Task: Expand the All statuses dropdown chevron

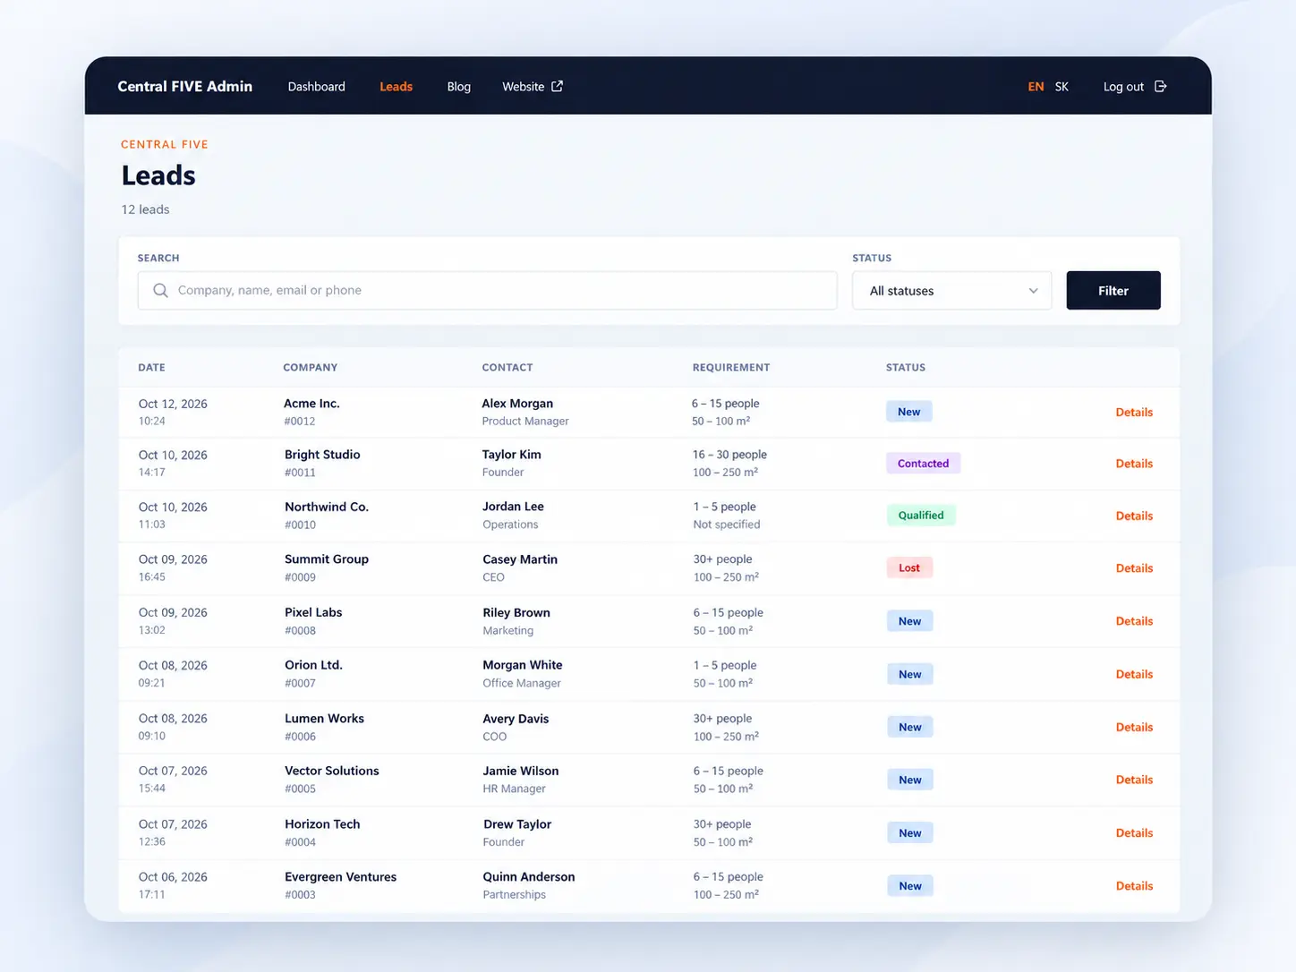Action: [1033, 291]
